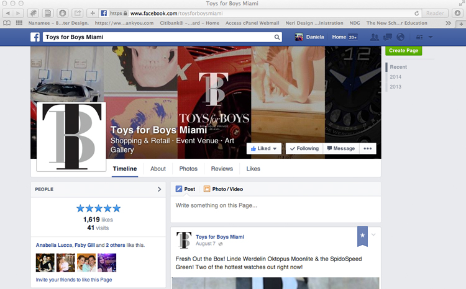Screen dimensions: 466x289
Task: Select the Post composer tab
Action: pos(185,189)
